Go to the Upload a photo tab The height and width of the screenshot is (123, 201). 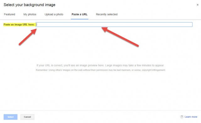tap(54, 14)
